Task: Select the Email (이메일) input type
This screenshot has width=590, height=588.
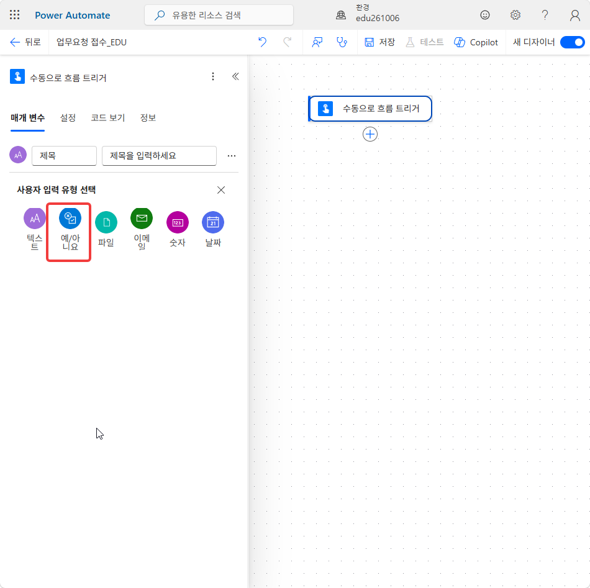Action: [x=142, y=230]
